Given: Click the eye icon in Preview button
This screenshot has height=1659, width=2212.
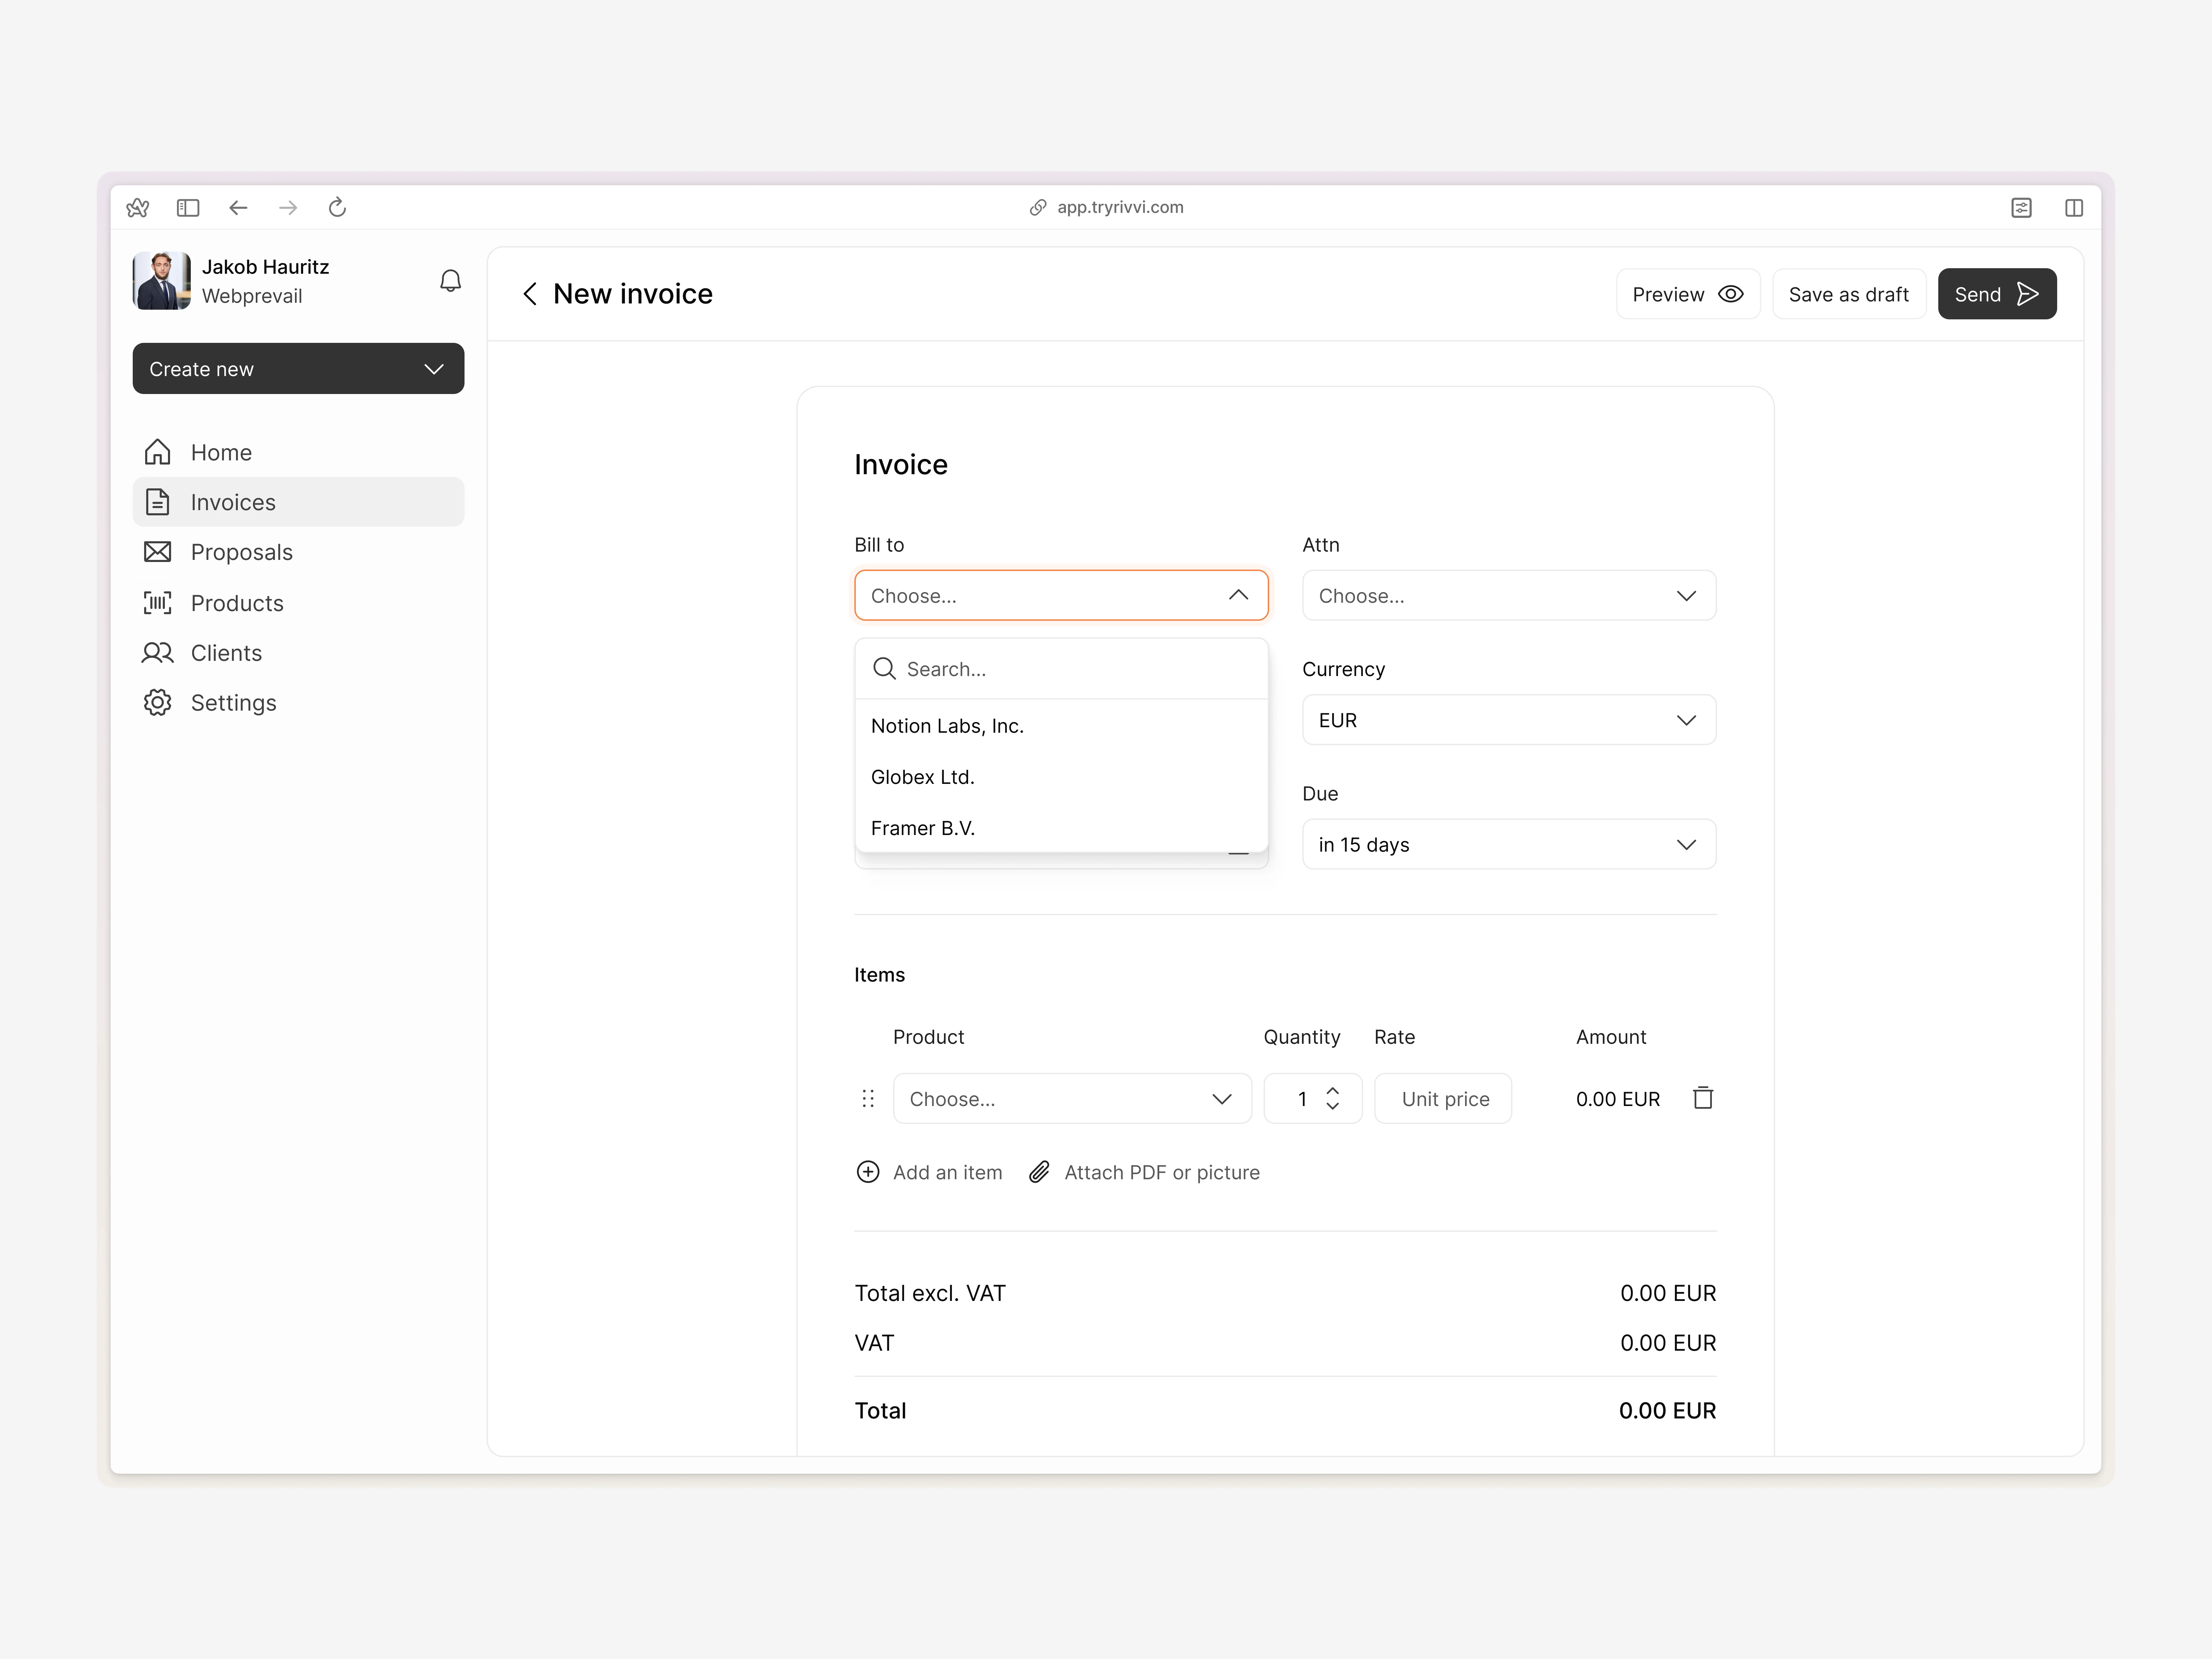Looking at the screenshot, I should pyautogui.click(x=1731, y=294).
